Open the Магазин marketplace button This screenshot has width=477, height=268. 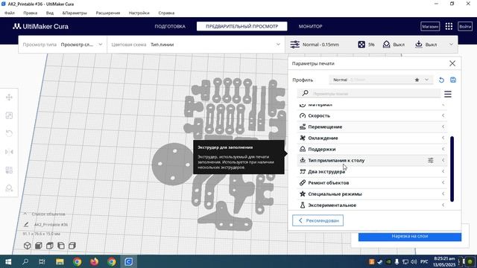(430, 27)
